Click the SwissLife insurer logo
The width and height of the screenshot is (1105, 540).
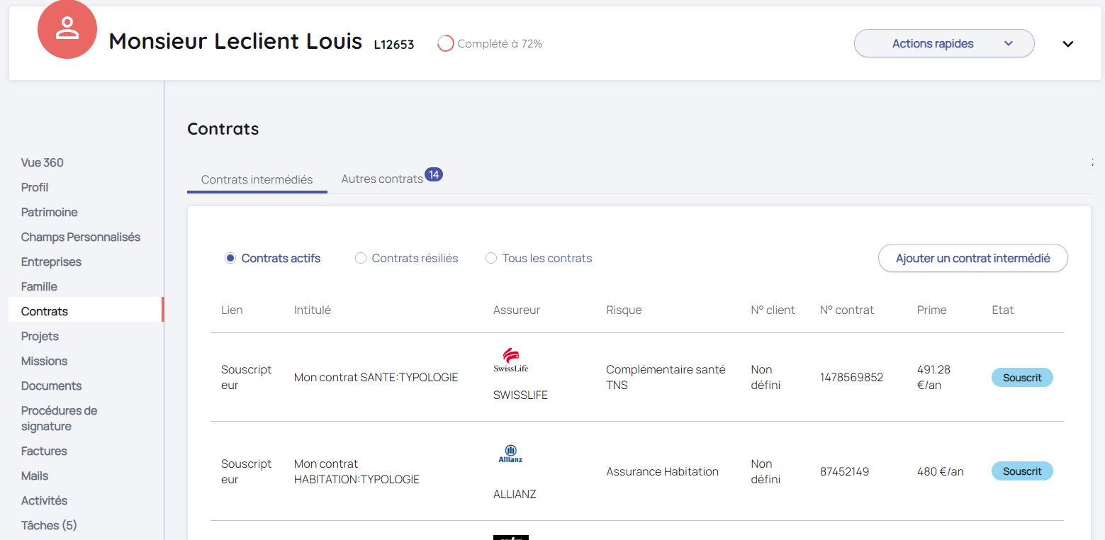click(511, 360)
